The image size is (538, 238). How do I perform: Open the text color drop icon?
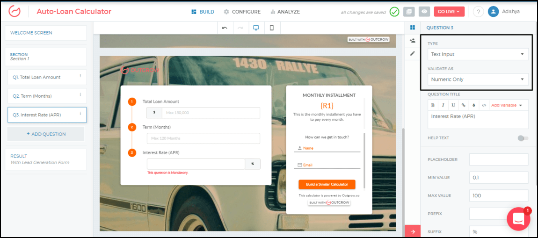[474, 105]
